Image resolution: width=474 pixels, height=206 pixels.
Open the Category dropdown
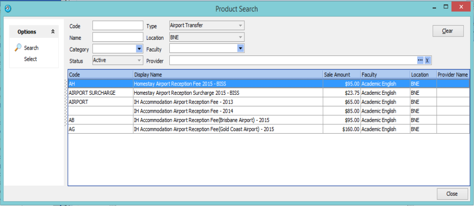click(139, 49)
